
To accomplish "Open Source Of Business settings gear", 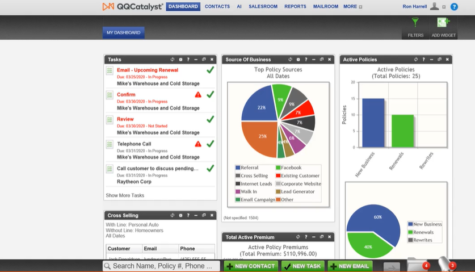I will (298, 60).
